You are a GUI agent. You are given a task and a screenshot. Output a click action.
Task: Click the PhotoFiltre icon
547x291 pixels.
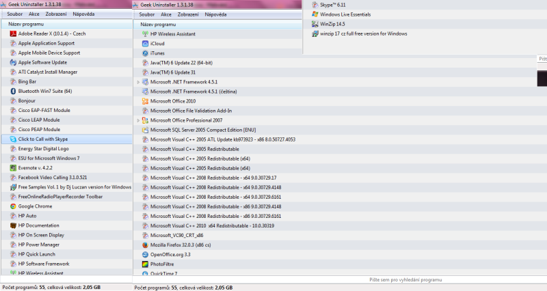(x=145, y=264)
